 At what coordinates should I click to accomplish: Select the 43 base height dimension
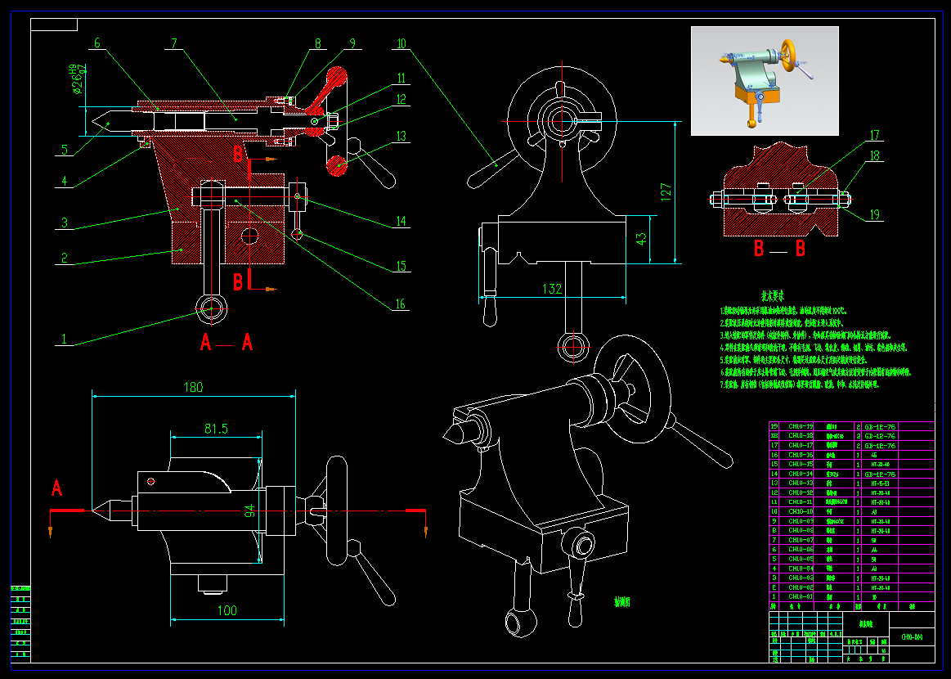pyautogui.click(x=641, y=239)
